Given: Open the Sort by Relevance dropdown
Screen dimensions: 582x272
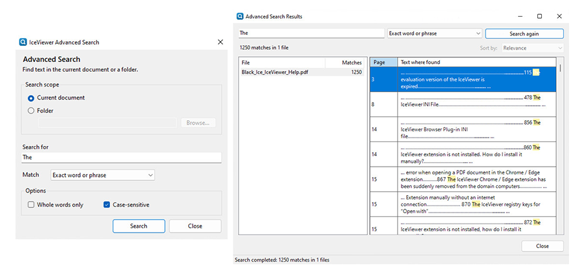Looking at the screenshot, I should tap(533, 48).
